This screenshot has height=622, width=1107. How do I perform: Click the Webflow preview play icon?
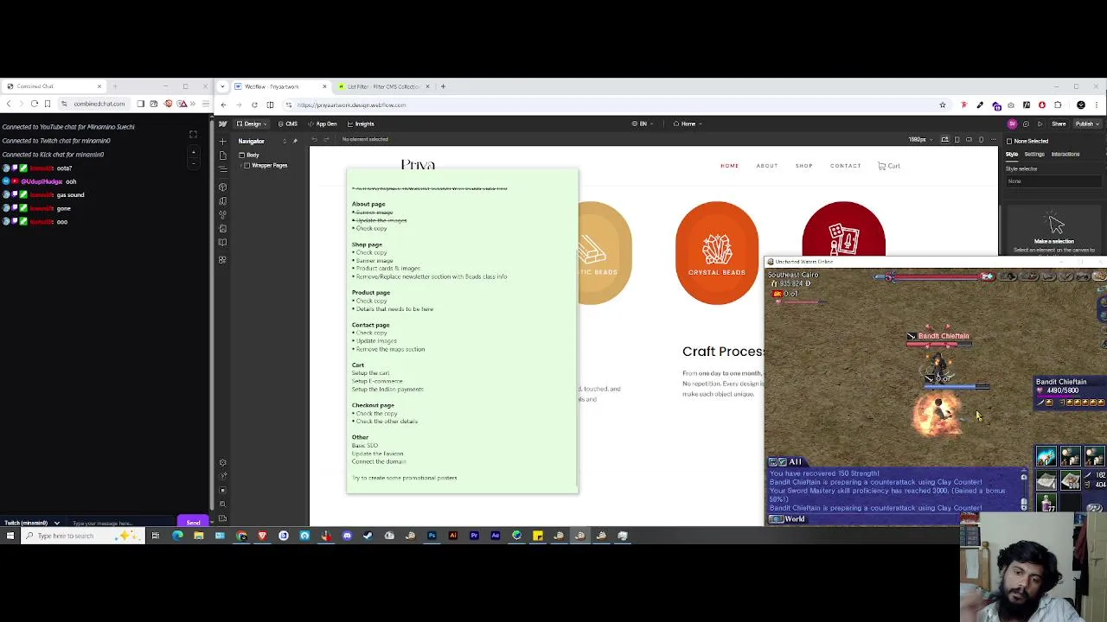point(1040,124)
